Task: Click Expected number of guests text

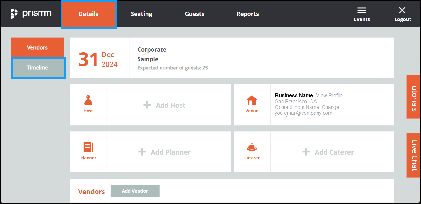Action: [173, 68]
